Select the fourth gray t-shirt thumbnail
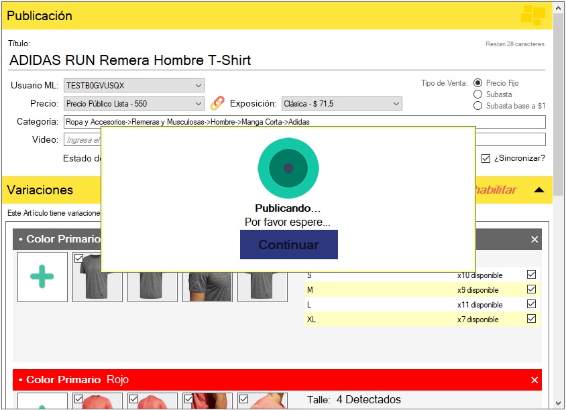The height and width of the screenshot is (410, 566). pyautogui.click(x=262, y=287)
